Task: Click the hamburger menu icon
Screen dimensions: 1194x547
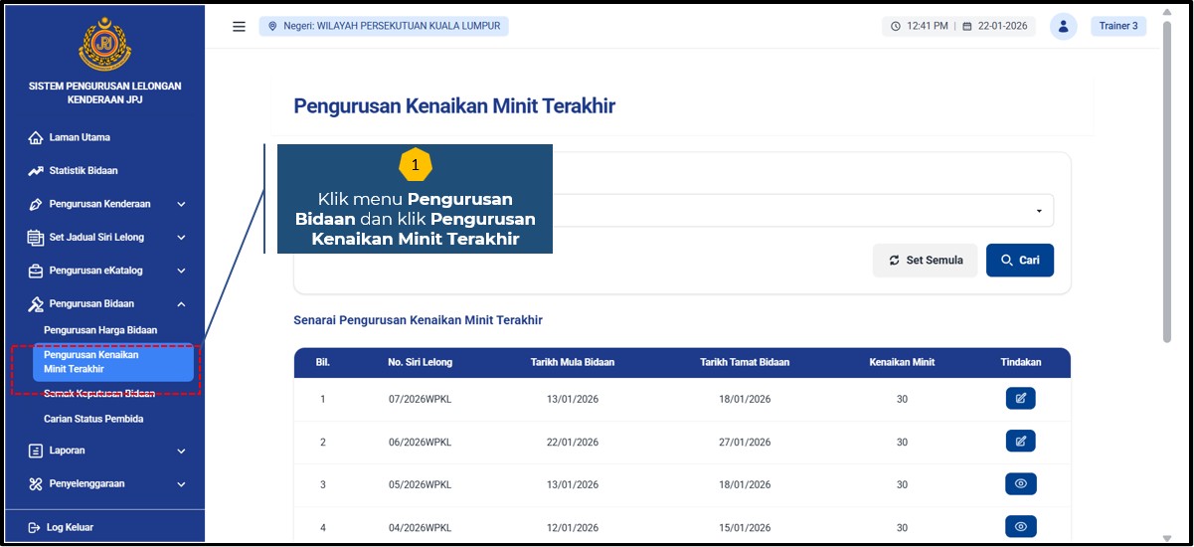Action: [x=239, y=27]
